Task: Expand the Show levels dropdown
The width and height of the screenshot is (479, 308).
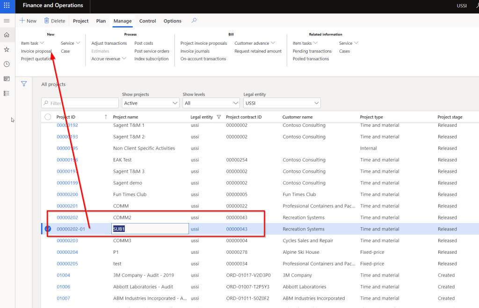Action: click(211, 103)
